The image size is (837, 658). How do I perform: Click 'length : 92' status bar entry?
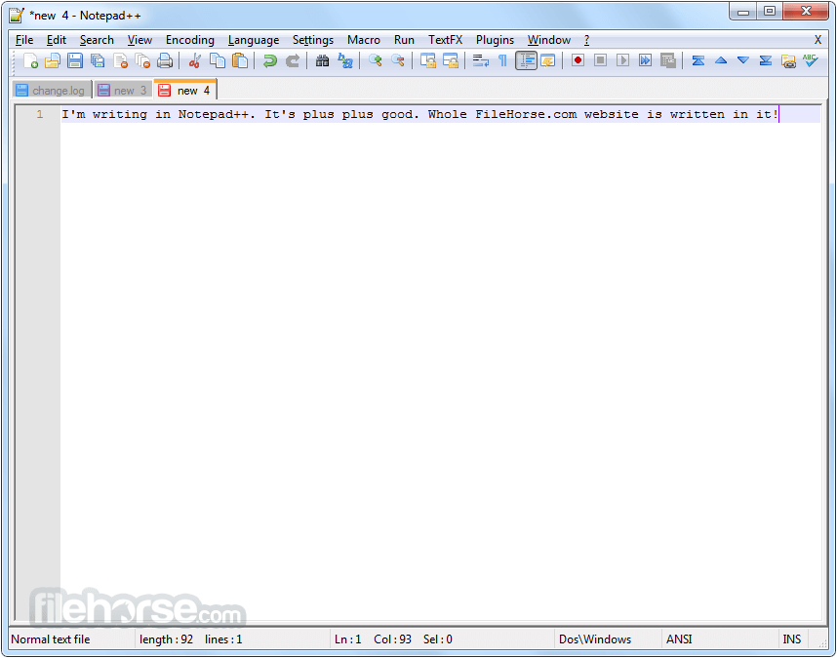point(166,639)
